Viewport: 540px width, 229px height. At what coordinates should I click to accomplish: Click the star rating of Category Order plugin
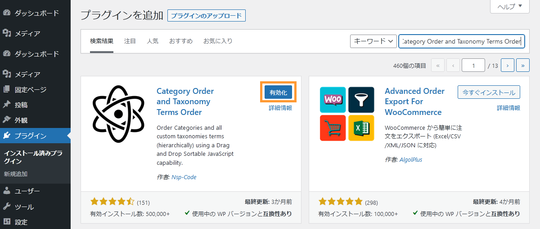point(112,201)
